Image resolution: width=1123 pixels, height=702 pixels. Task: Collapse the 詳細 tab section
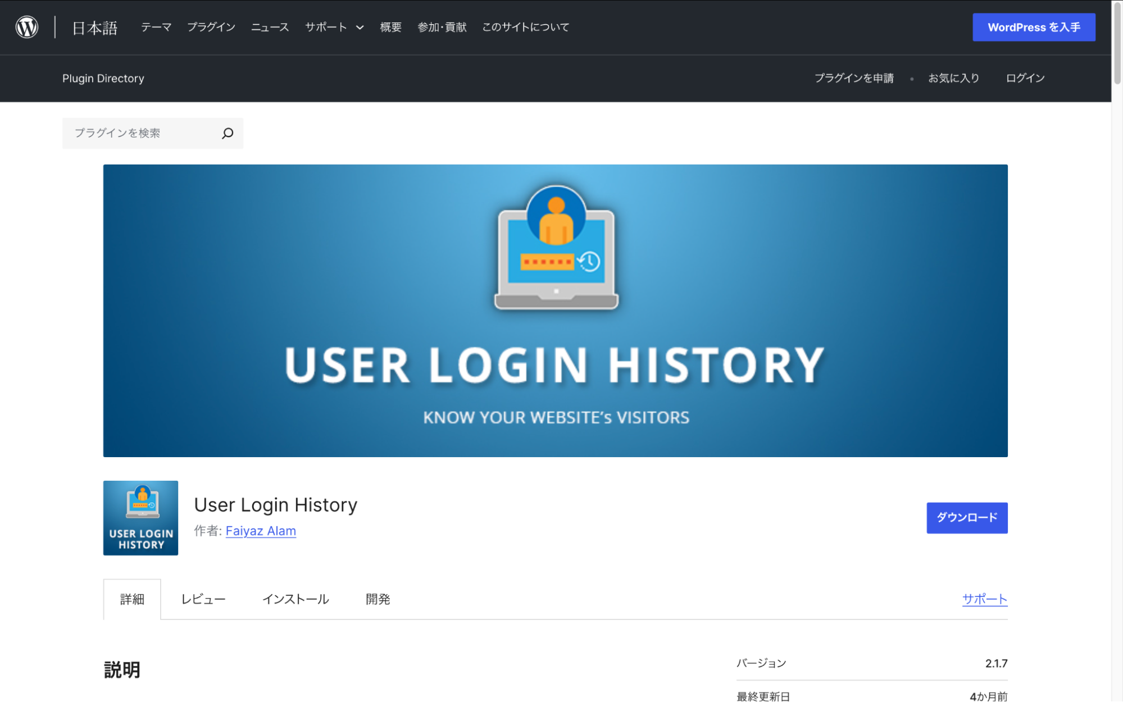(131, 599)
